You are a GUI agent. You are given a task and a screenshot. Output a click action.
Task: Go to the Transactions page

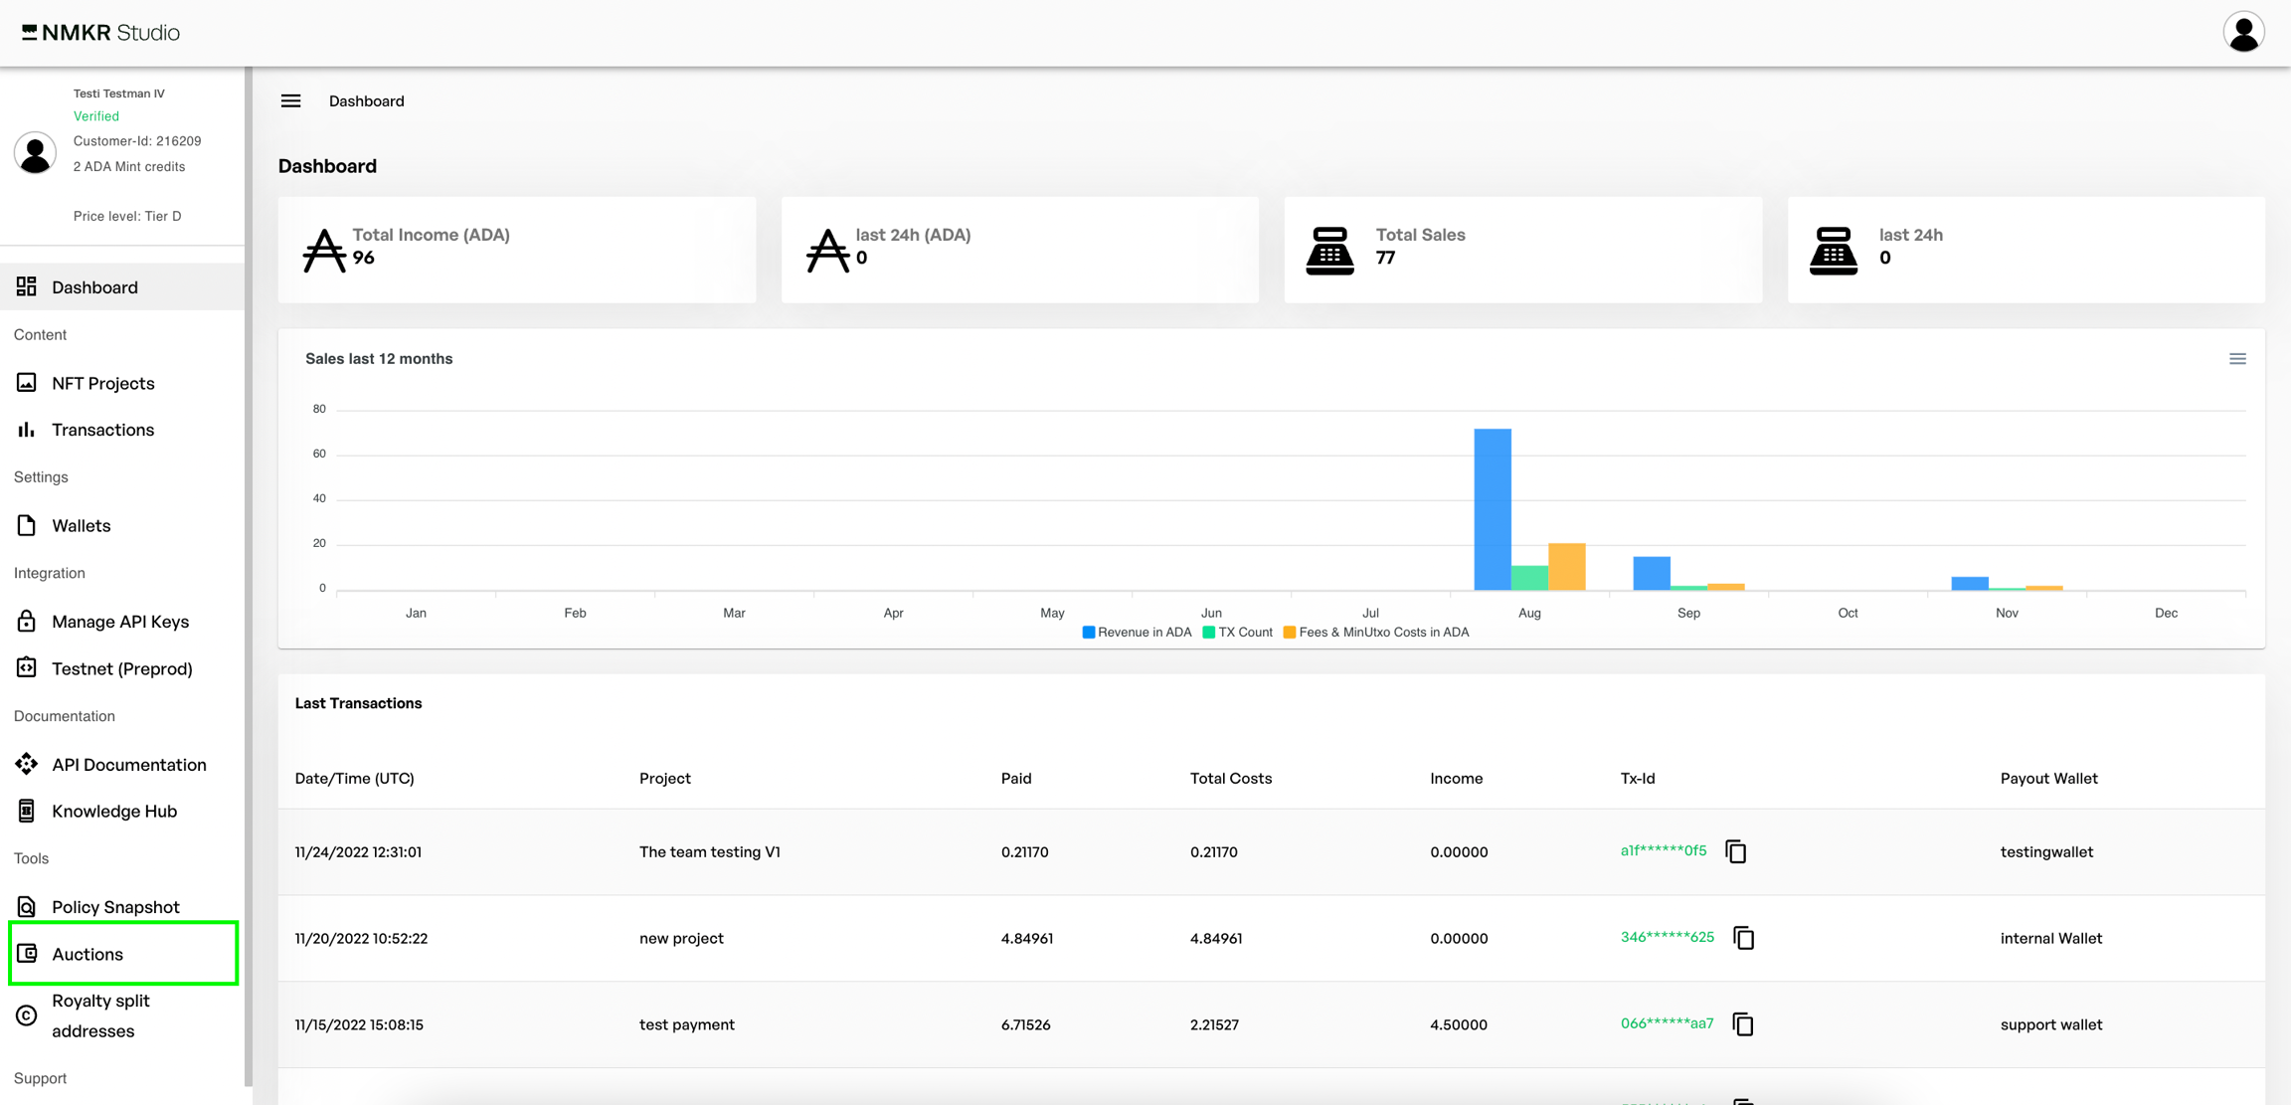[x=103, y=430]
